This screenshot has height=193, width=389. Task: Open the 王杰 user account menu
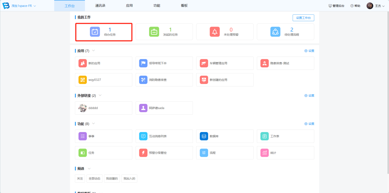(x=376, y=6)
